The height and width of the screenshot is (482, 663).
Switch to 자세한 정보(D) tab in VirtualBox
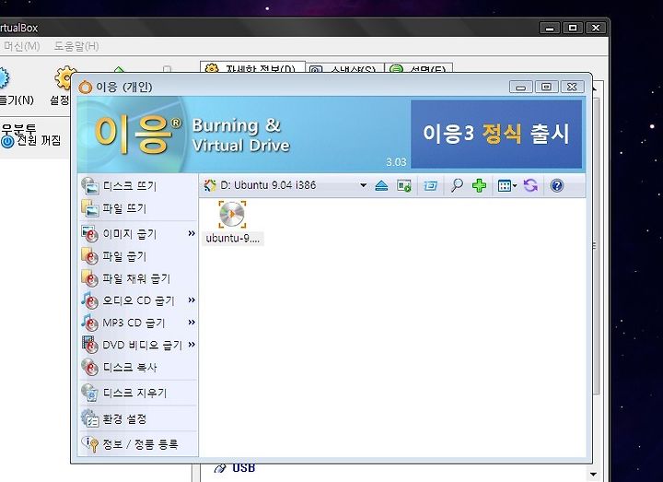[253, 67]
